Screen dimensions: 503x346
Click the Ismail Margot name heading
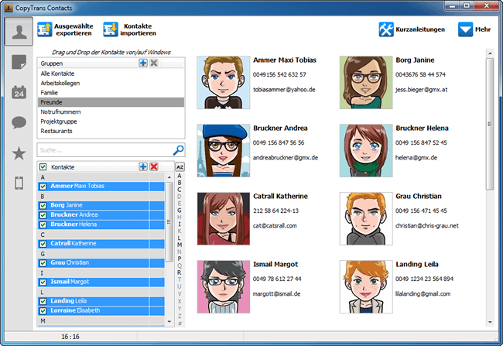pyautogui.click(x=275, y=264)
